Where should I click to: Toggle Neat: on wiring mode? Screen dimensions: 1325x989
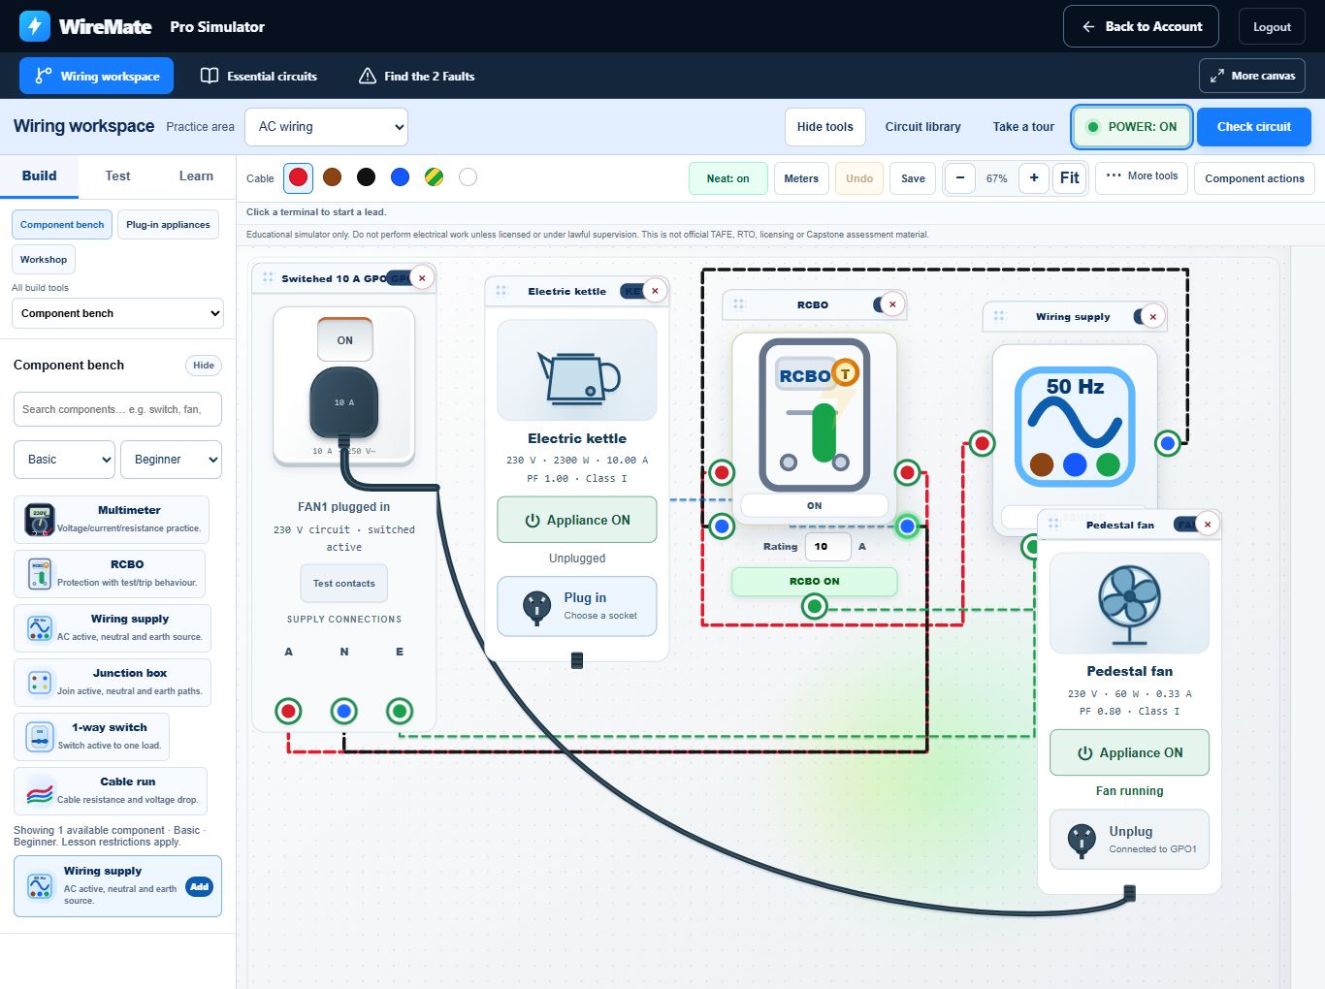pyautogui.click(x=727, y=178)
